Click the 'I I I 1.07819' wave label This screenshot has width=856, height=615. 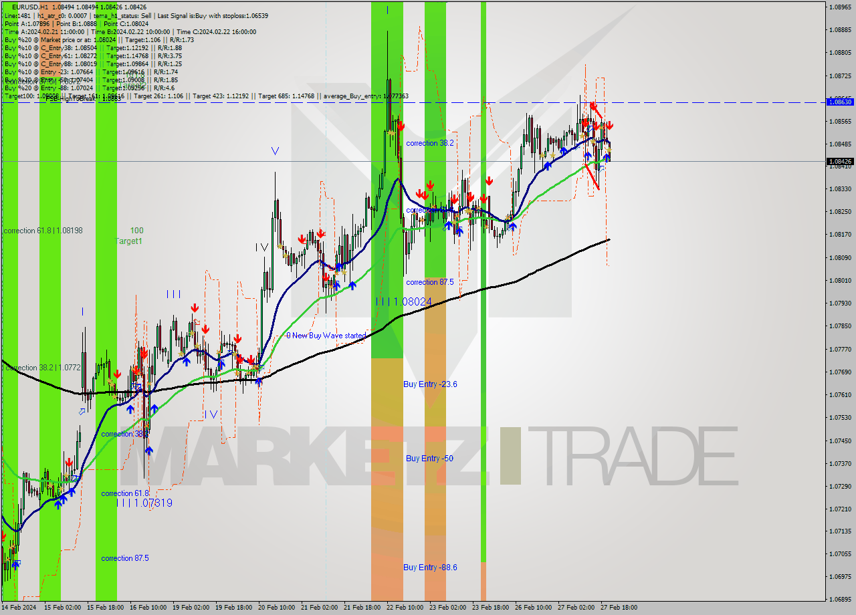[144, 503]
